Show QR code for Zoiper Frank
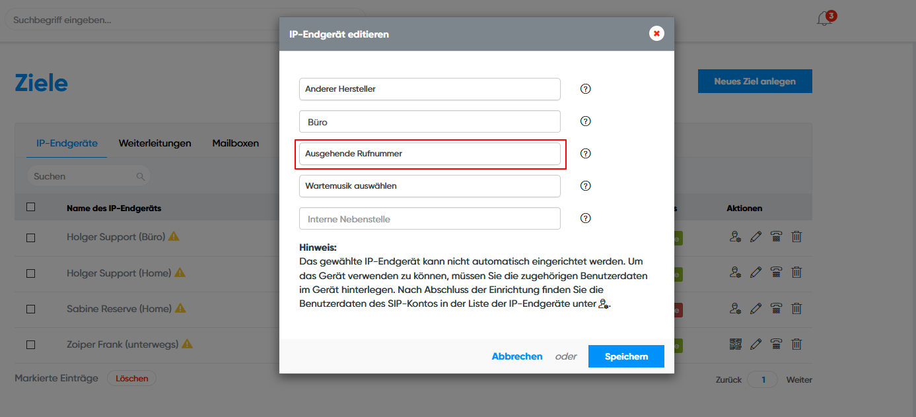This screenshot has width=916, height=417. point(736,344)
